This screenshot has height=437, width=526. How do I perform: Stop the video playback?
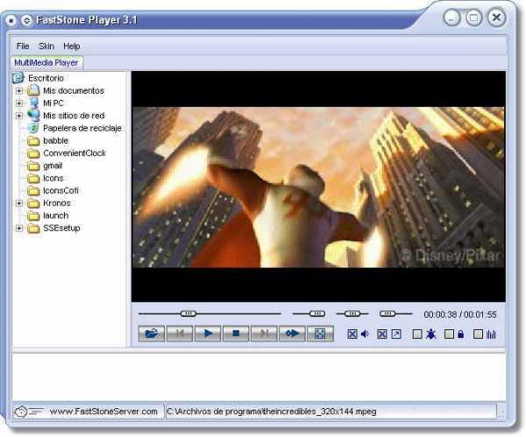tap(235, 334)
